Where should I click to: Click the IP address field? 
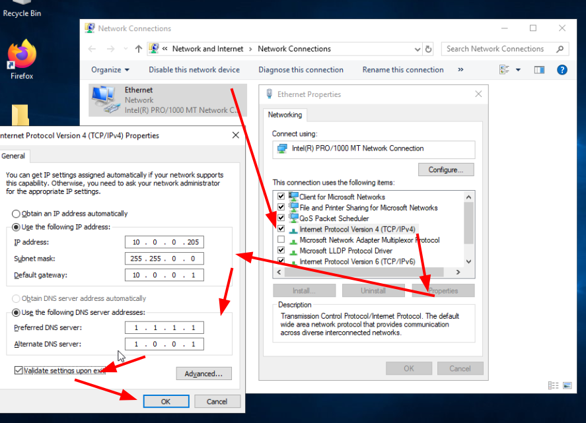point(165,242)
